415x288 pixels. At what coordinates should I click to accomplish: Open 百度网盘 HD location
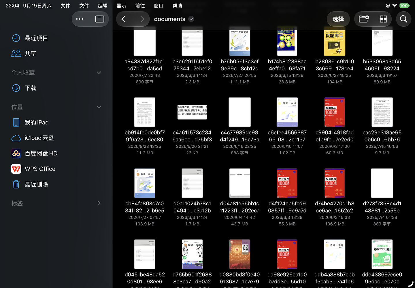point(56,154)
